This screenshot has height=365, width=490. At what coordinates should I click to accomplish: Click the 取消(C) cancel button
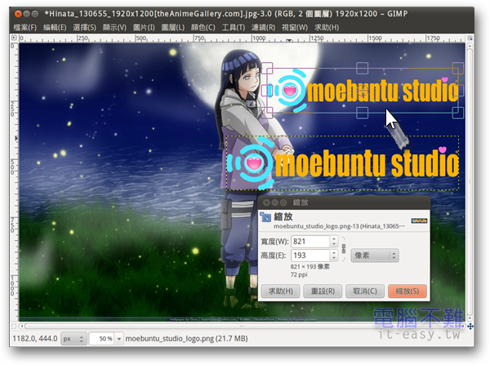point(361,291)
